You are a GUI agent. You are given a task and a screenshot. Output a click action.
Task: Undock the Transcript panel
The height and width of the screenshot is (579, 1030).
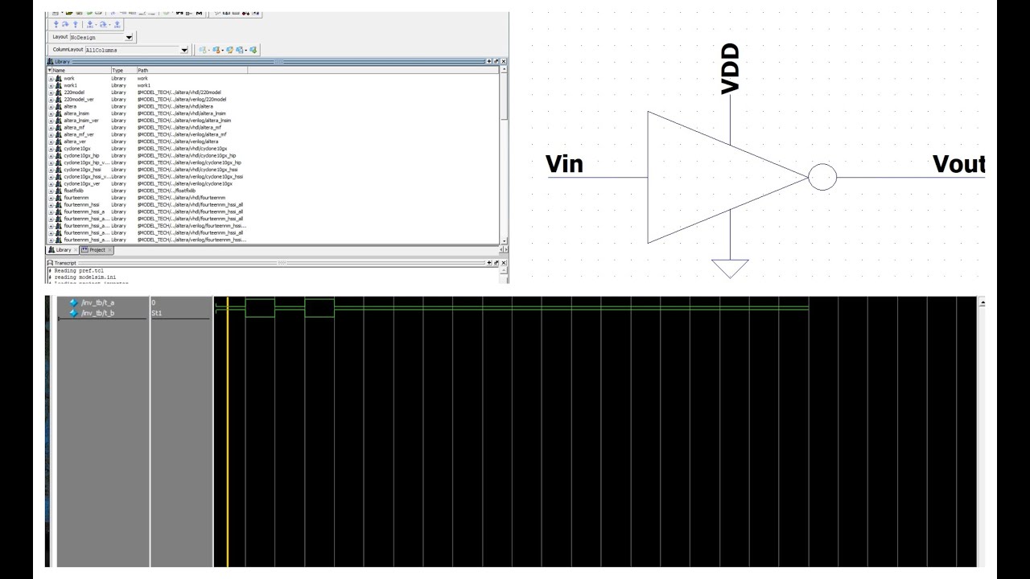pyautogui.click(x=496, y=263)
